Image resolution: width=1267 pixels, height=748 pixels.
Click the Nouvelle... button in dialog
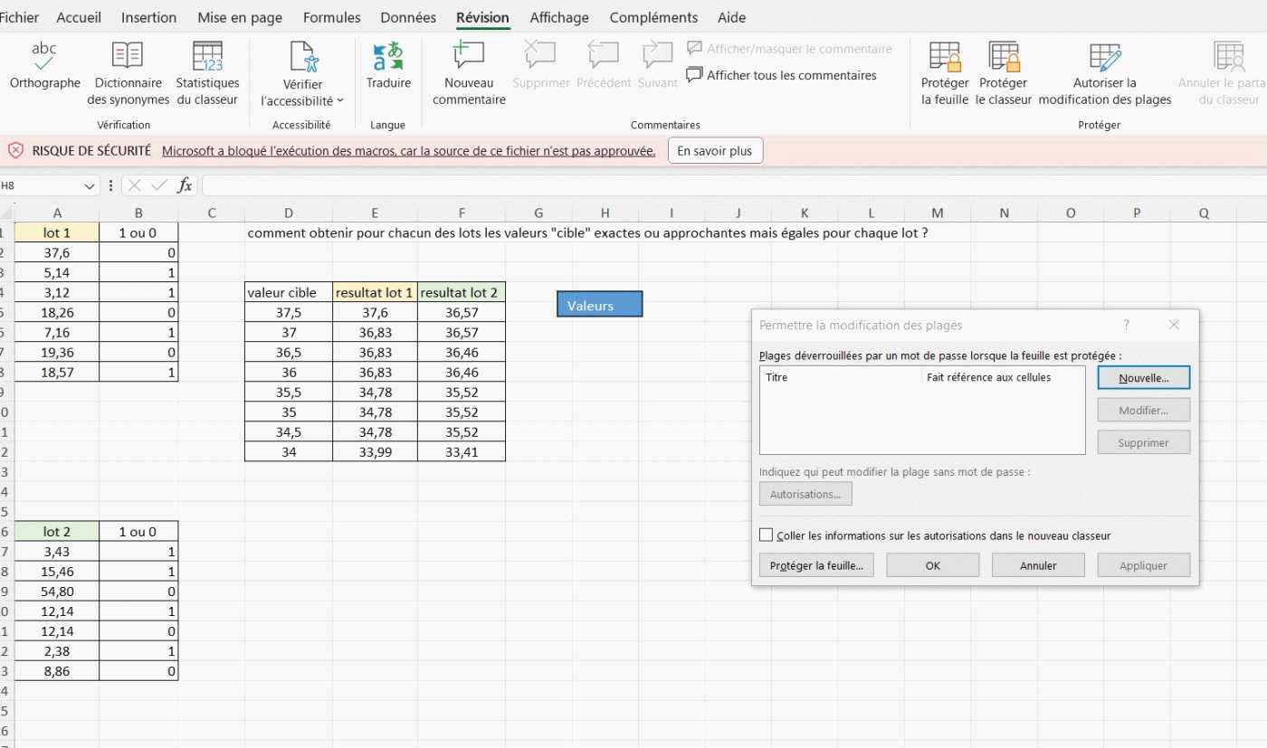click(1143, 378)
